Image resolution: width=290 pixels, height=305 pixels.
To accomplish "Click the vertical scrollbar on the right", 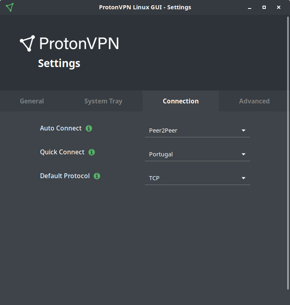I will [288, 153].
